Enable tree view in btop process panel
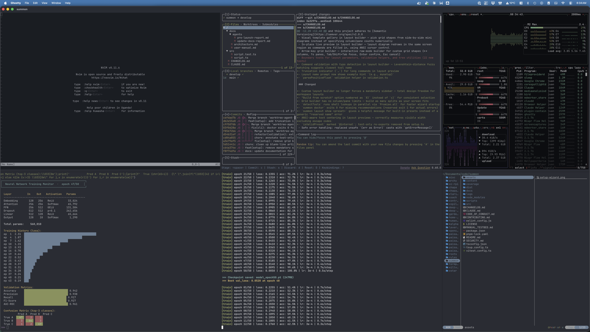Image resolution: width=590 pixels, height=332 pixels. coord(559,67)
